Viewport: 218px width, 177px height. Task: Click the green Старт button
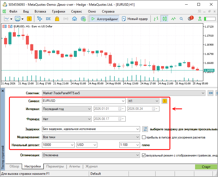[206, 167]
